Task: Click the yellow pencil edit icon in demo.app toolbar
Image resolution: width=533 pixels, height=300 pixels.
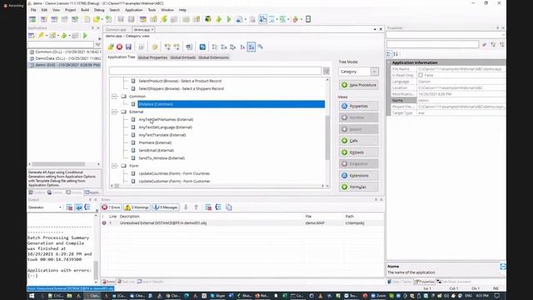Action: 111,47
